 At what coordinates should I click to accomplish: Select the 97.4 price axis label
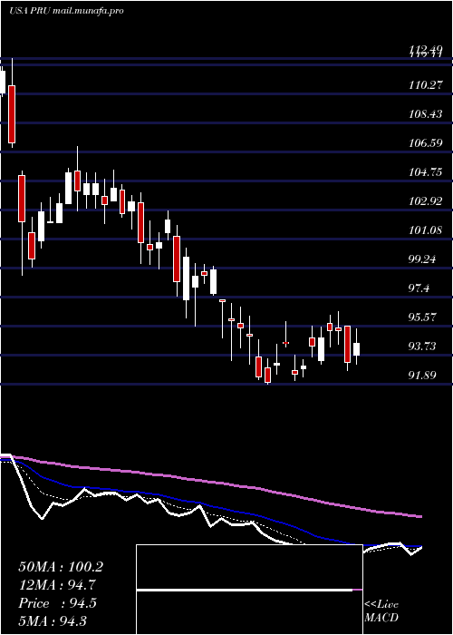(x=419, y=288)
